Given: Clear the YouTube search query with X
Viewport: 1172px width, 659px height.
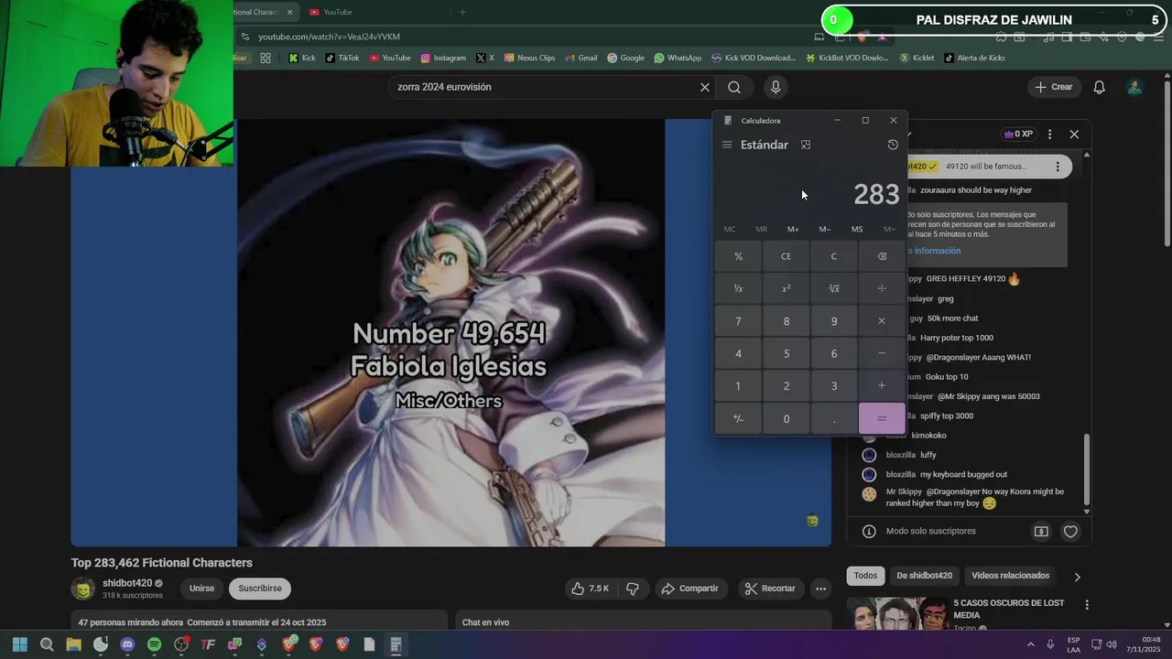Looking at the screenshot, I should tap(705, 87).
